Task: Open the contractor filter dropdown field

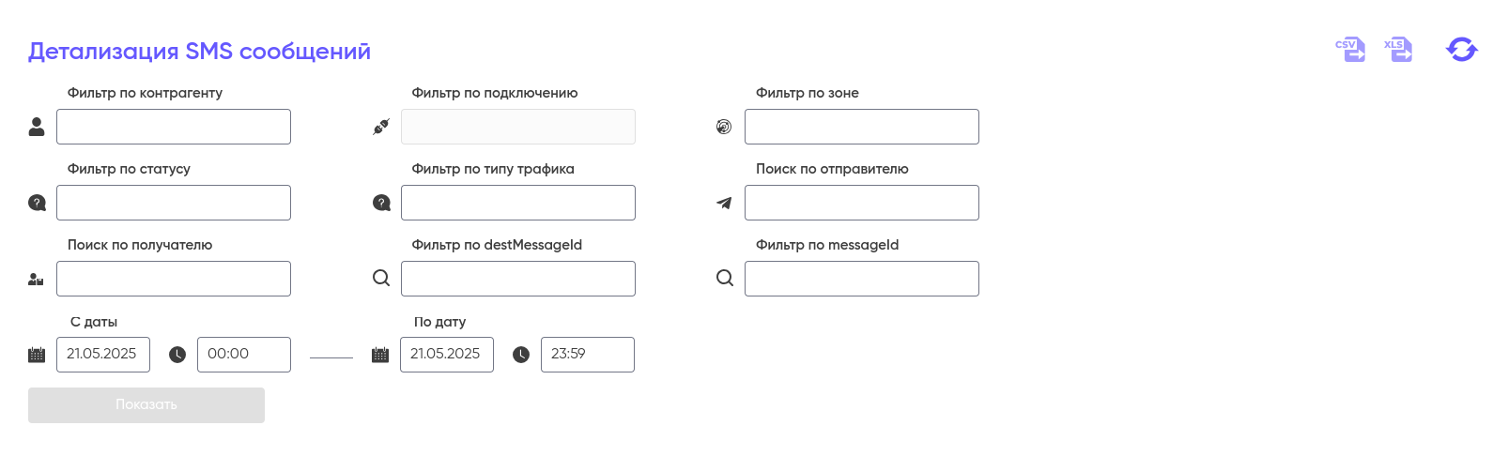Action: (174, 127)
